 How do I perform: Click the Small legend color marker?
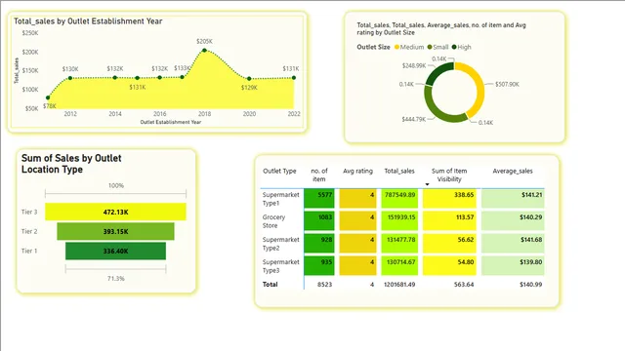click(430, 47)
